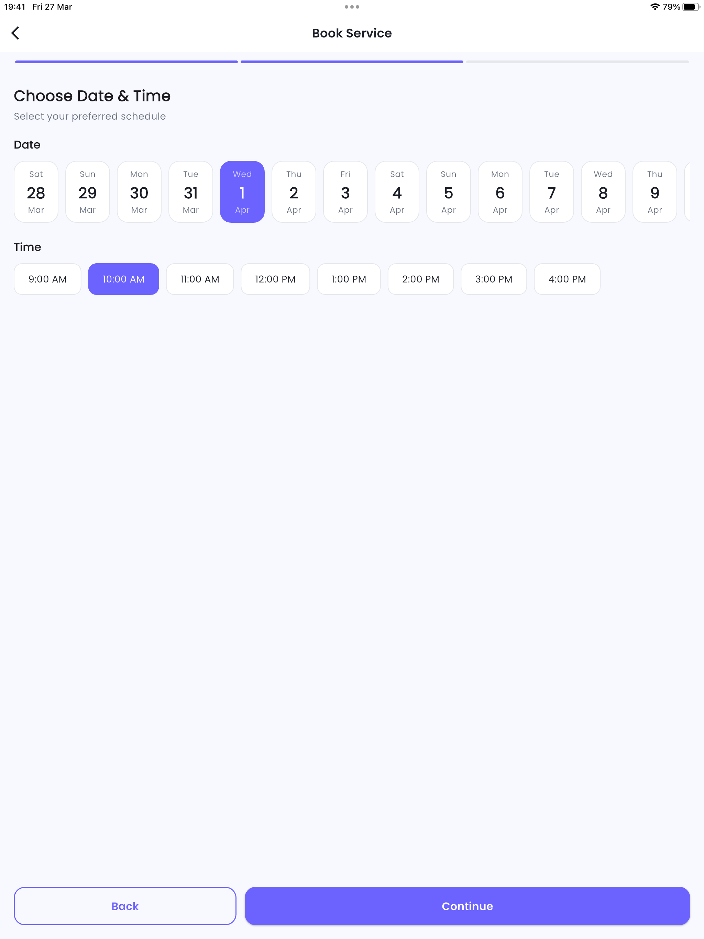Tap the battery status icon
704x939 pixels.
691,7
